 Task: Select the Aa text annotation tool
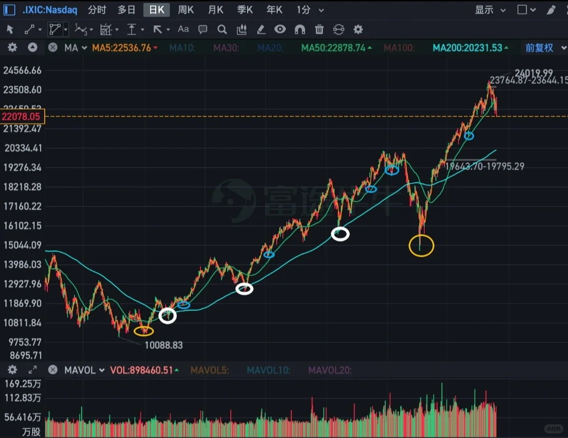coord(184,29)
